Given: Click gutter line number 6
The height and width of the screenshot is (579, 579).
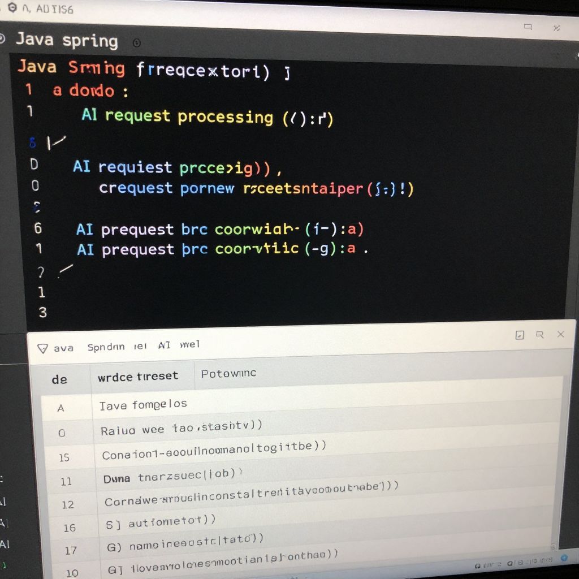Looking at the screenshot, I should tap(38, 228).
